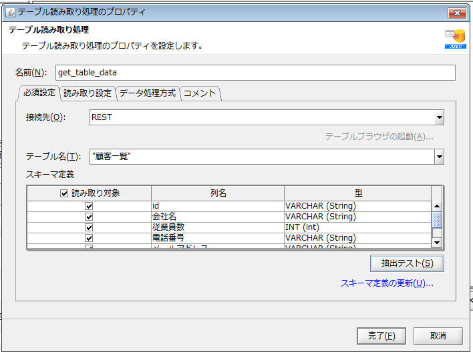
Task: Switch to the コメント tab
Action: [200, 93]
